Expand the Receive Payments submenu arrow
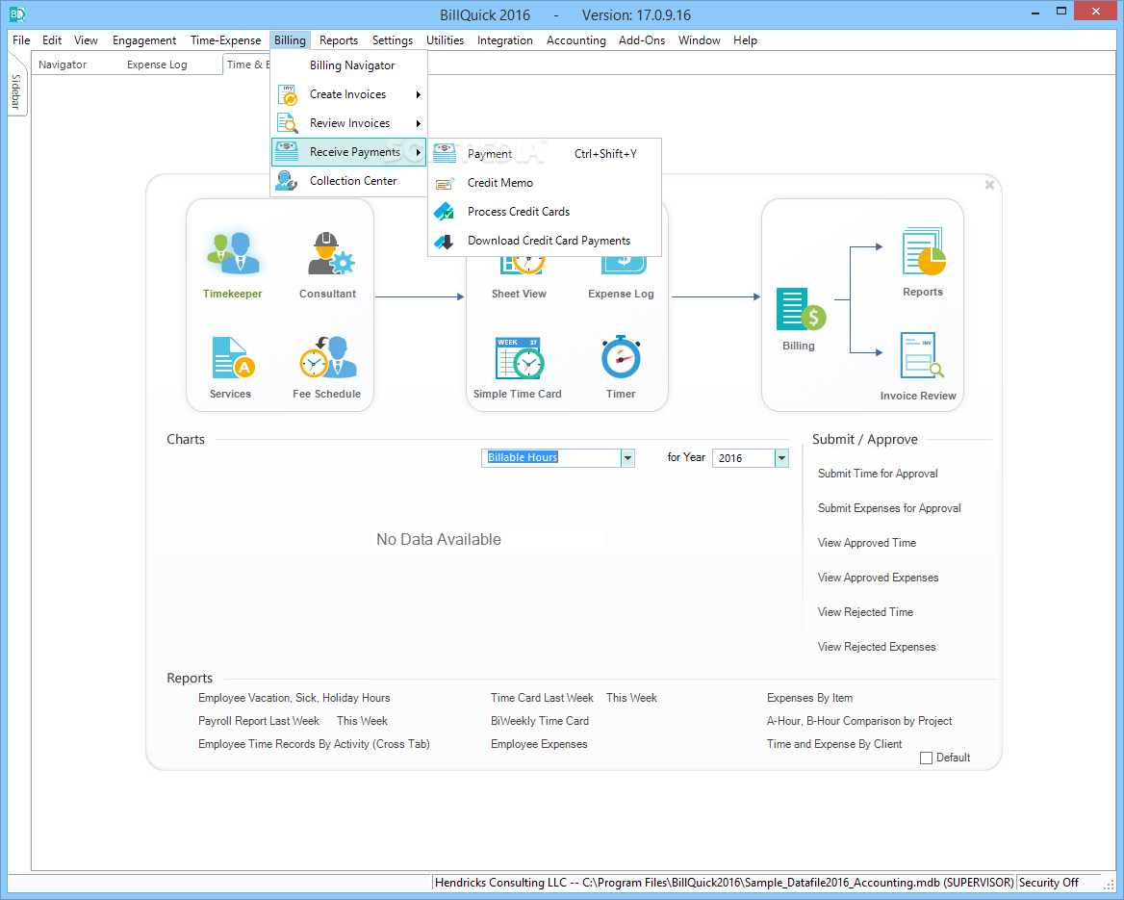Screen dimensions: 1124x900 [418, 152]
